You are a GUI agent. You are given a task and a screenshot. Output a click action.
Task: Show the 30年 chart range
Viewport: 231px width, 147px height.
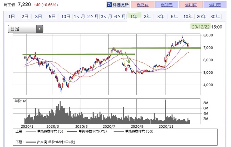coord(215,17)
